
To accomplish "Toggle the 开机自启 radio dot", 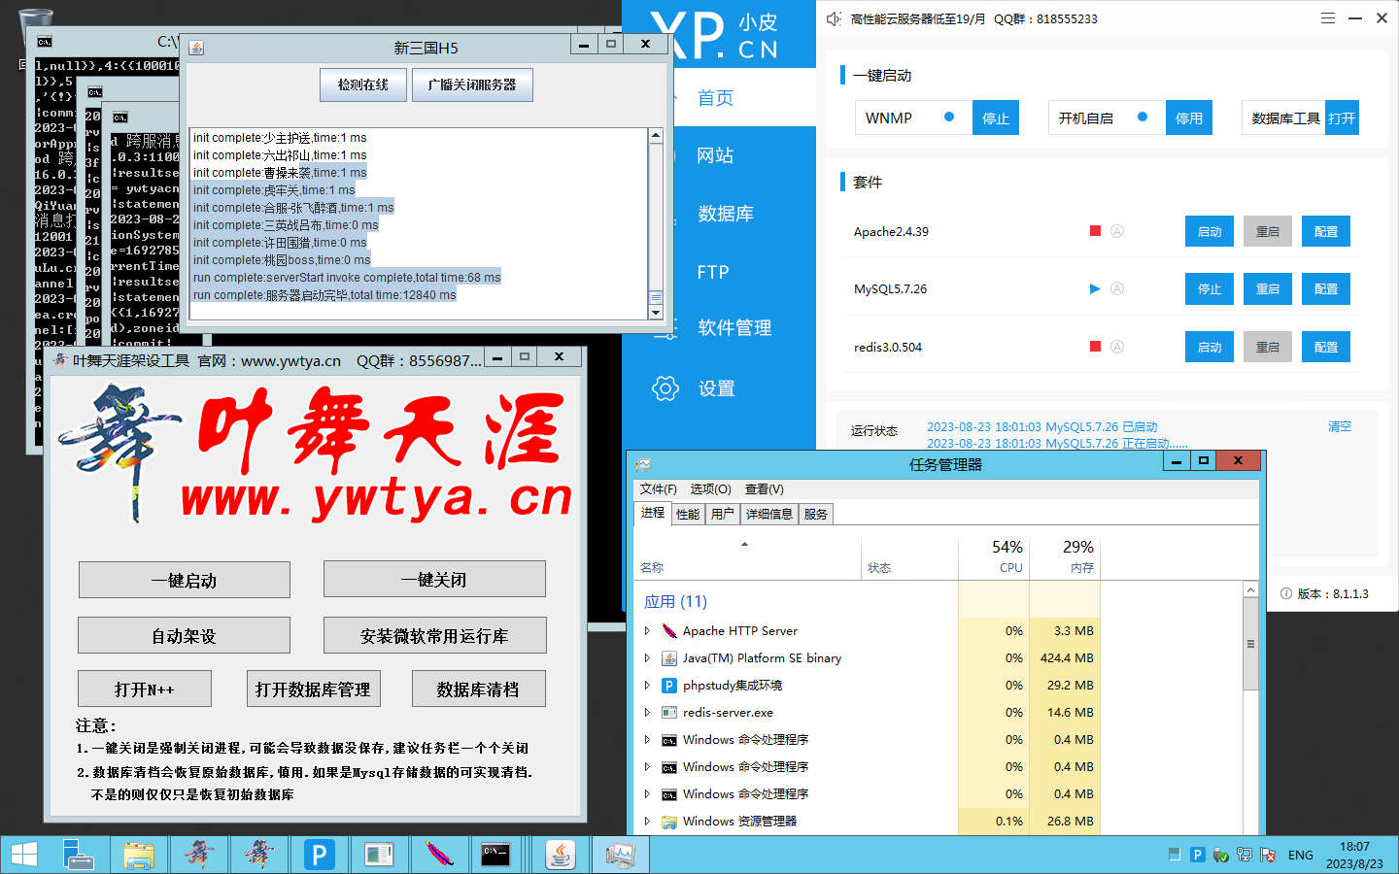I will click(1143, 117).
